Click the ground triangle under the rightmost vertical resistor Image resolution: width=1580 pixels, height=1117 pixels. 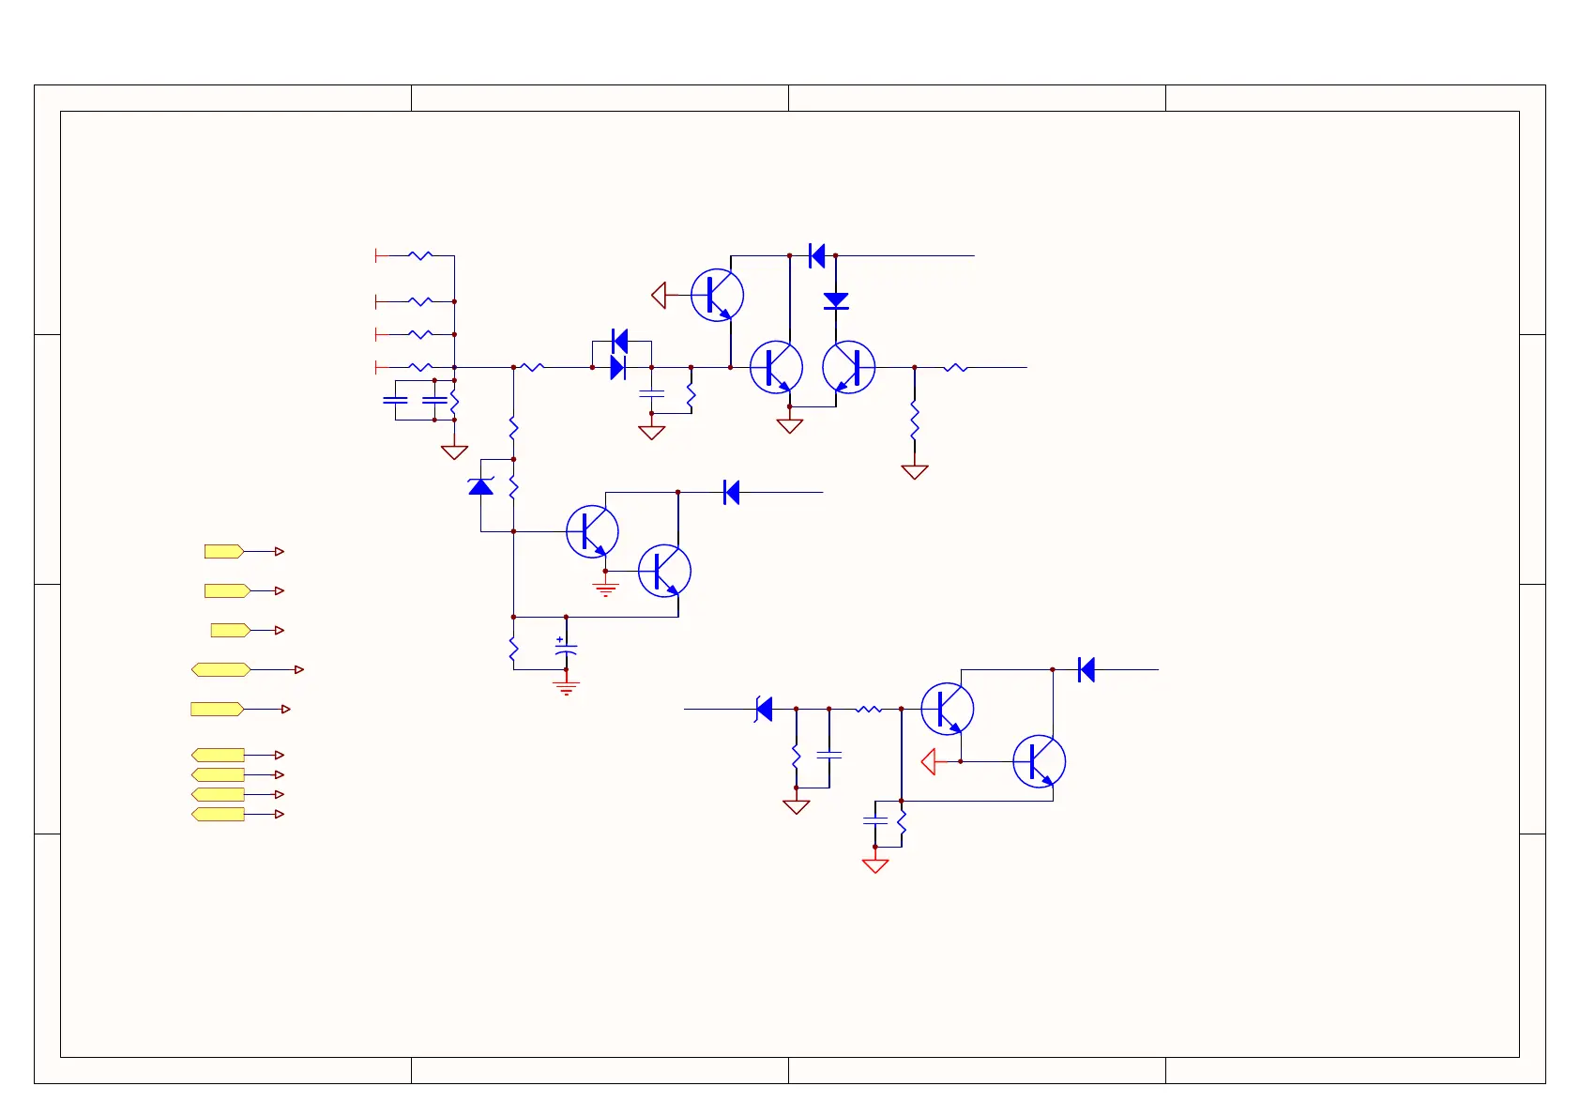coord(915,471)
